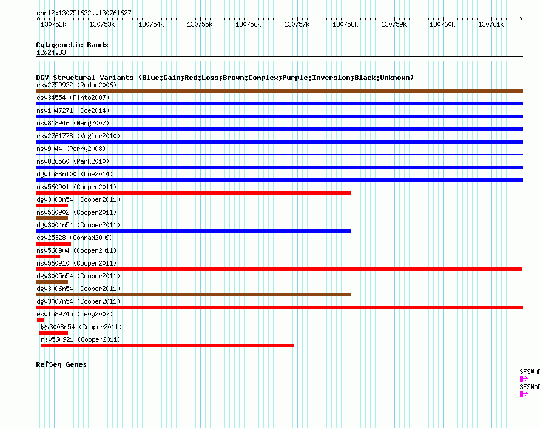Click the 130755k ruler position mark
The image size is (540, 428).
pos(200,24)
